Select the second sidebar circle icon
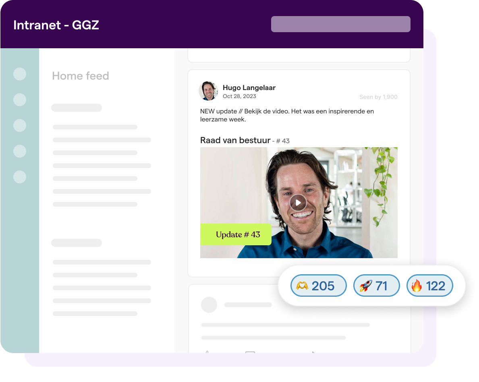Image resolution: width=479 pixels, height=382 pixels. tap(20, 100)
